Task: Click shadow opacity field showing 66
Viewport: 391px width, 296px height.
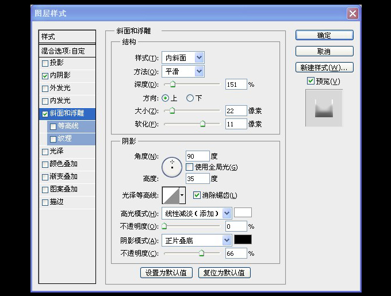Action: pyautogui.click(x=236, y=253)
